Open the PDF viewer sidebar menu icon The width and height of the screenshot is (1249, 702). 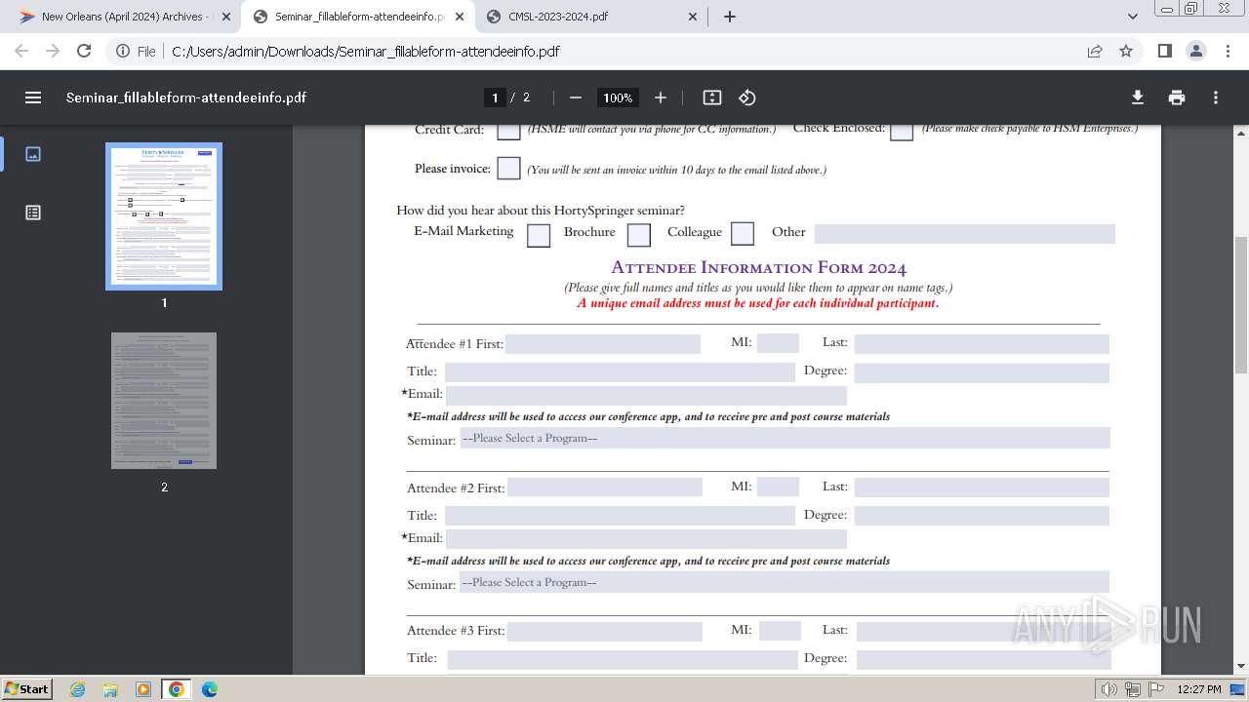click(33, 97)
